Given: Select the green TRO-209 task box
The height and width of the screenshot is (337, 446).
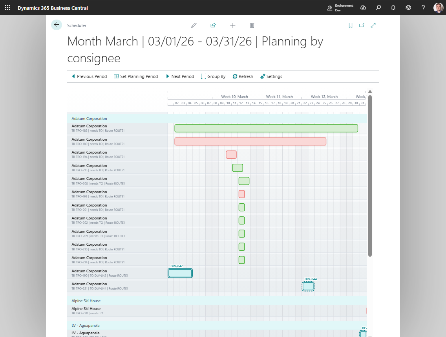Looking at the screenshot, I should [x=242, y=234].
